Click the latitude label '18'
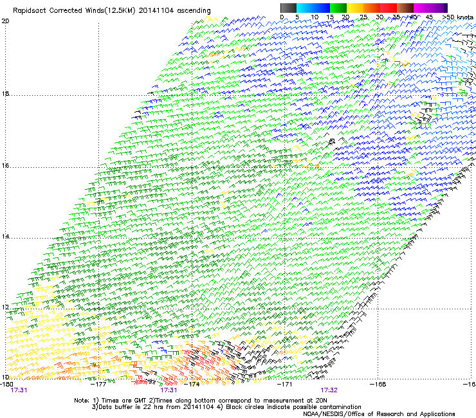The height and width of the screenshot is (418, 476). pyautogui.click(x=5, y=93)
